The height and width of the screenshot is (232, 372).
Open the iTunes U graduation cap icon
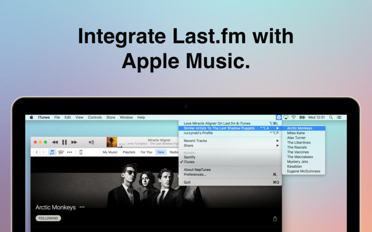pyautogui.click(x=61, y=152)
